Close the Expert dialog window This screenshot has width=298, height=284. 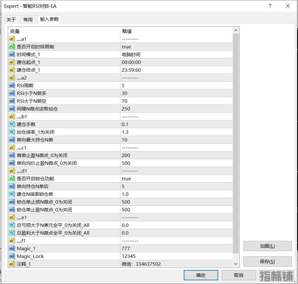[x=288, y=6]
